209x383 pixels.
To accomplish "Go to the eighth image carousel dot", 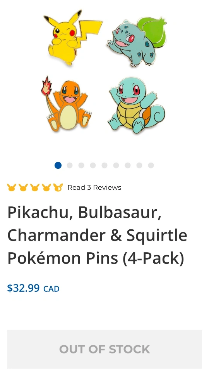I will coord(139,165).
